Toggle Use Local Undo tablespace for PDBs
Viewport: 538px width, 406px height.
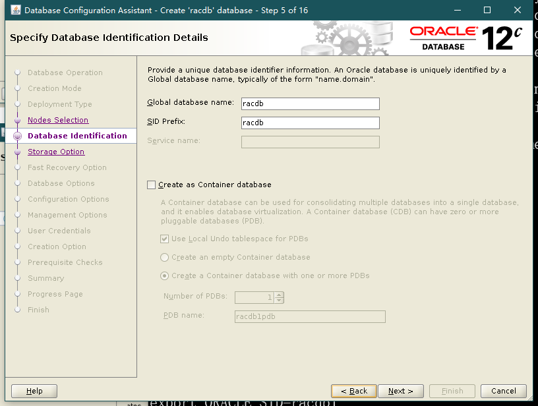click(164, 239)
